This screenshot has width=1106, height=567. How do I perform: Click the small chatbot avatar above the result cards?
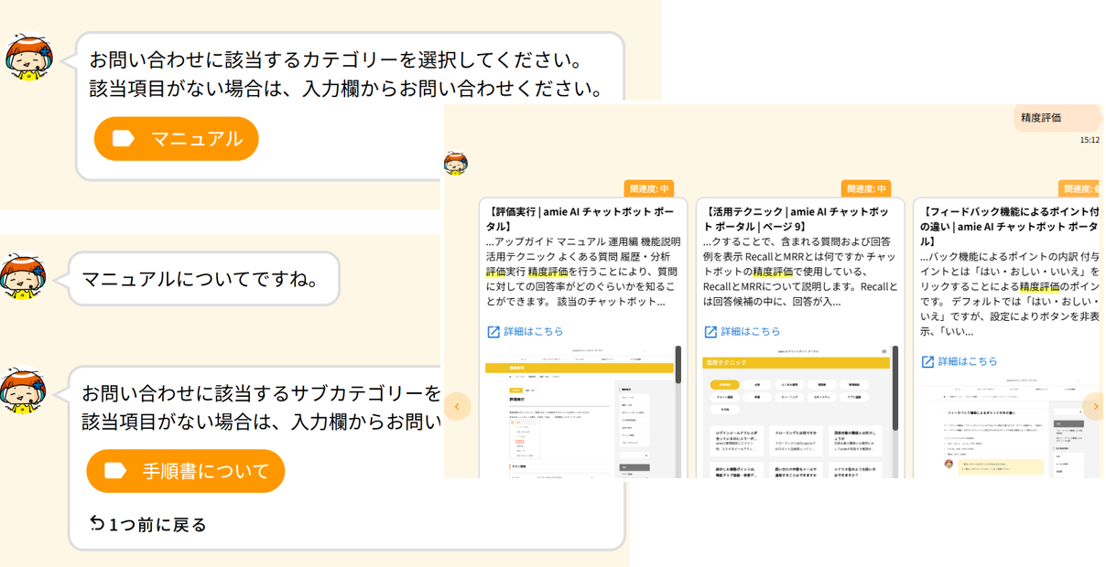point(456,164)
